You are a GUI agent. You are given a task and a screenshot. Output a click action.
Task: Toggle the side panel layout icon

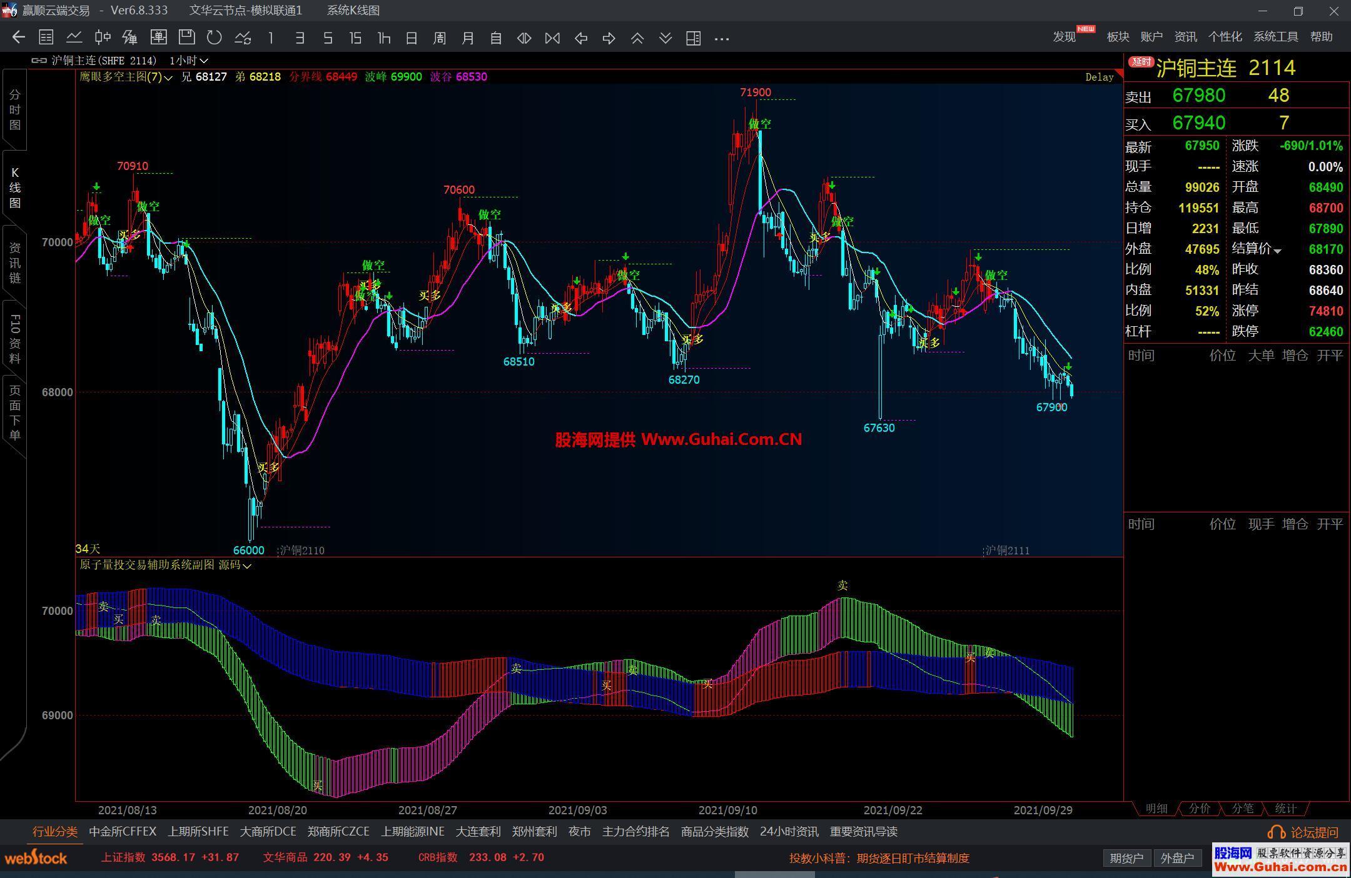[x=693, y=38]
